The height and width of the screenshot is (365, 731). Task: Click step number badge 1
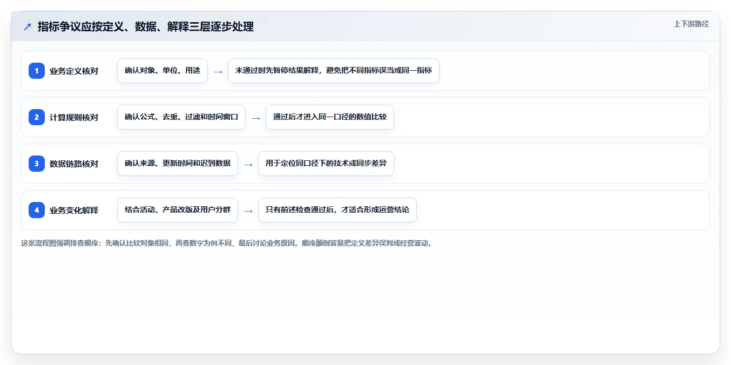pyautogui.click(x=37, y=71)
